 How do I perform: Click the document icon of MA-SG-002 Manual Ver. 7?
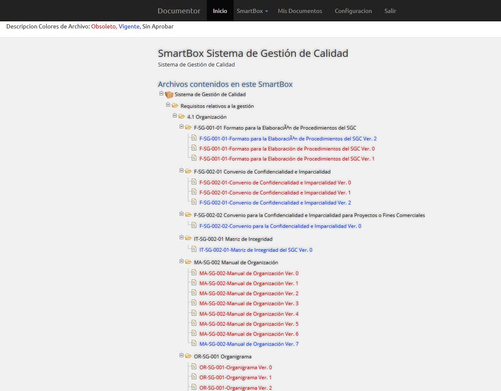[194, 343]
